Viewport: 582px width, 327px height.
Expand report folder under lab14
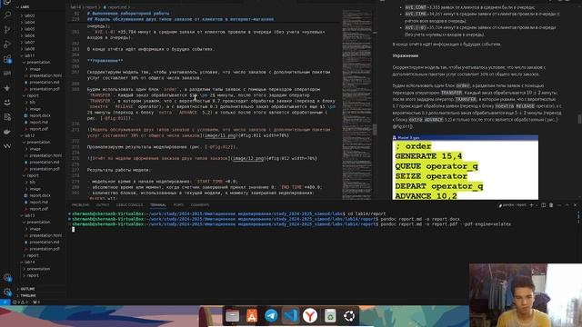(33, 275)
